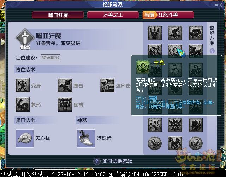
Task: Select the crossed swords meridian node
Action: click(x=155, y=125)
